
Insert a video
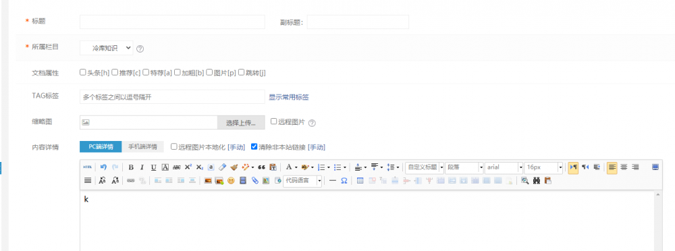click(x=243, y=180)
